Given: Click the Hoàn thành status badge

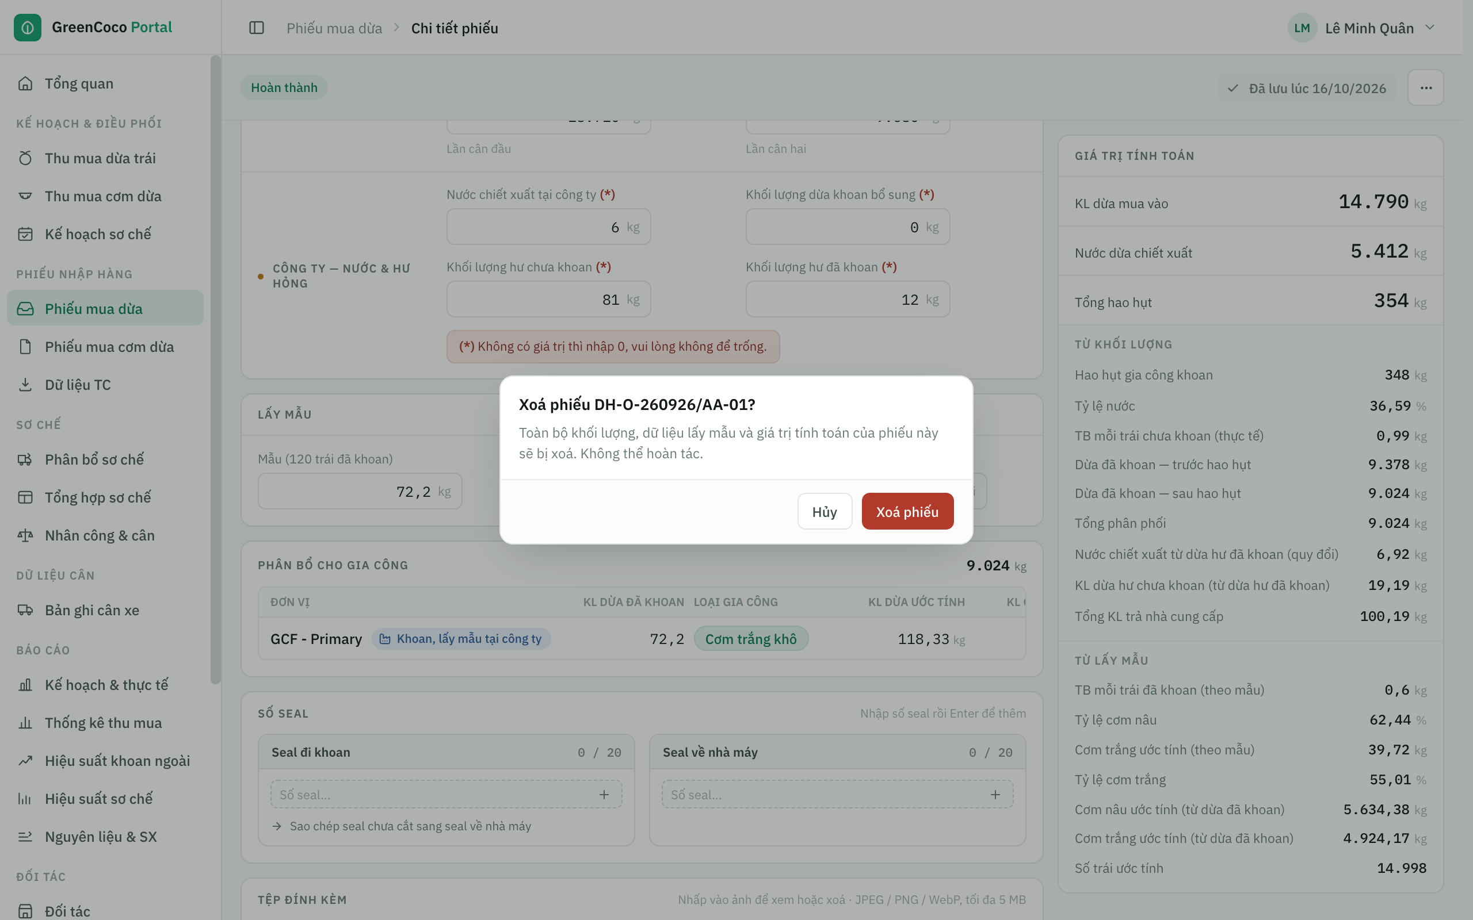Looking at the screenshot, I should (284, 87).
